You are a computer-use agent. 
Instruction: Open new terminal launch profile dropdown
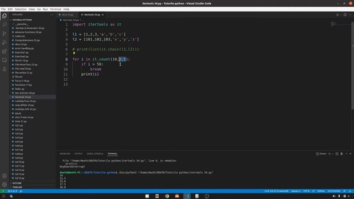click(332, 154)
